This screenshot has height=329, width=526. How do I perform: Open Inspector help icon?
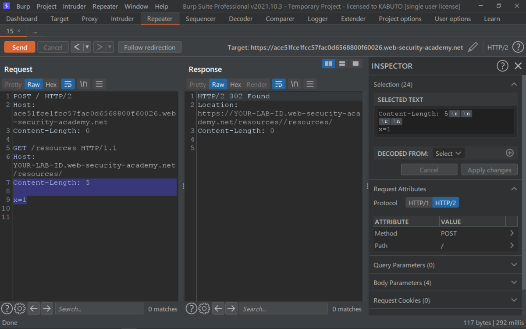pyautogui.click(x=502, y=66)
